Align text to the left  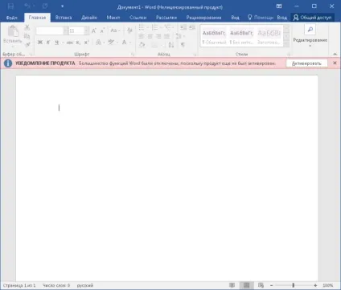[x=142, y=36]
